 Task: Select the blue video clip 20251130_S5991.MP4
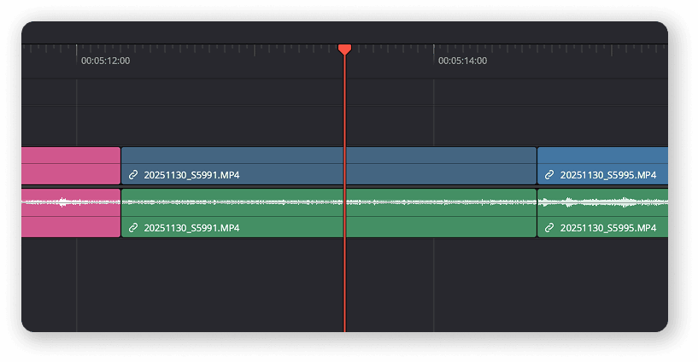329,166
